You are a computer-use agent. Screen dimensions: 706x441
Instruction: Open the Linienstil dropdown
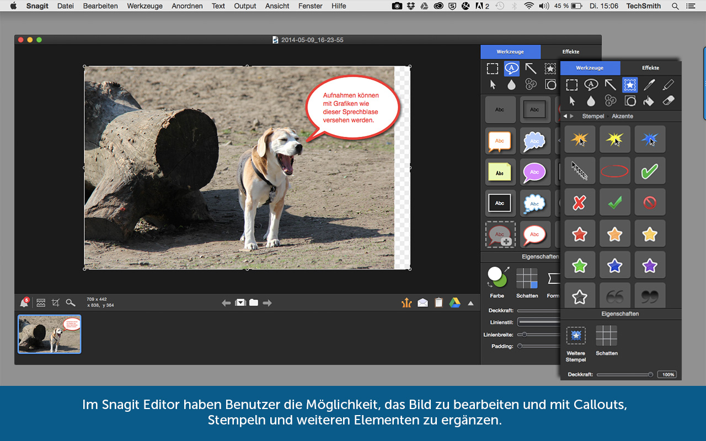tap(538, 322)
